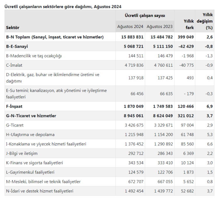Select the Ücretli çalışan sayısı header

[x=145, y=15]
